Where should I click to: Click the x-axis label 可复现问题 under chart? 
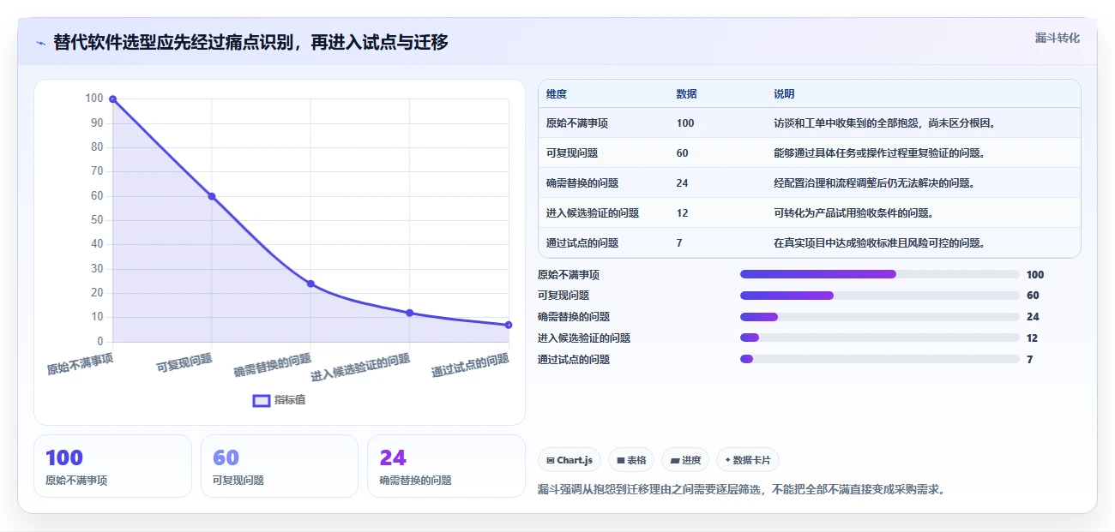click(x=184, y=363)
